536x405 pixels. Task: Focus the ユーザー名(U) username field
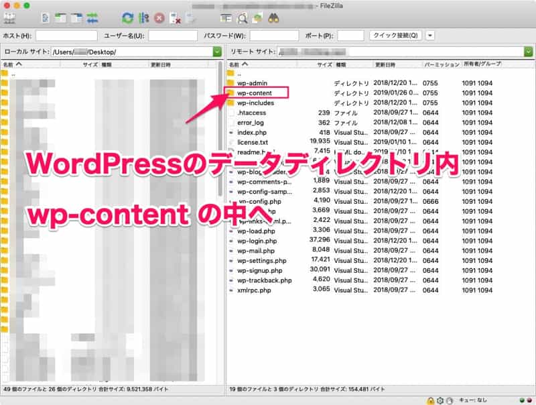pos(173,36)
